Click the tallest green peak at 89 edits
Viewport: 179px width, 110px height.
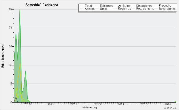tap(20, 10)
